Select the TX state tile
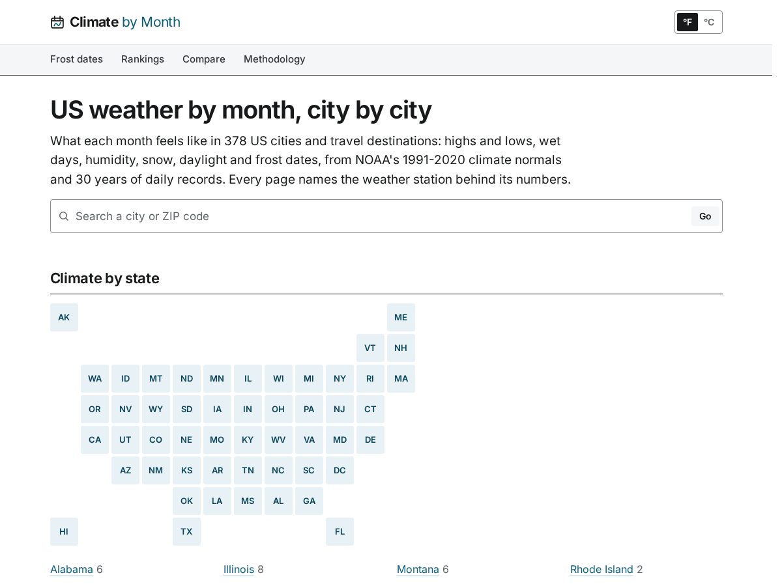Screen dimensions: 782x586 coord(186,532)
